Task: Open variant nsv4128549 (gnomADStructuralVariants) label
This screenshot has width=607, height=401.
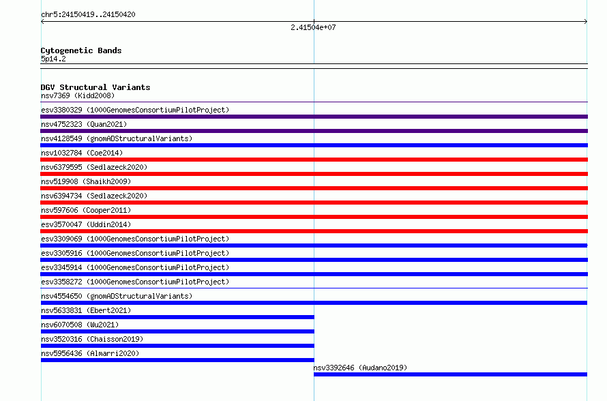Action: pos(117,138)
